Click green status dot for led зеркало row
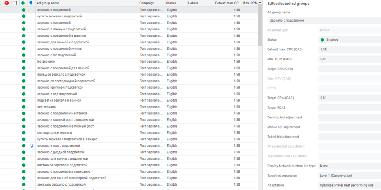 (23, 62)
